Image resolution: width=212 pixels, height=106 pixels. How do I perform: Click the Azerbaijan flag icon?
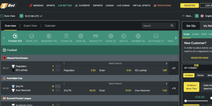pos(4,78)
